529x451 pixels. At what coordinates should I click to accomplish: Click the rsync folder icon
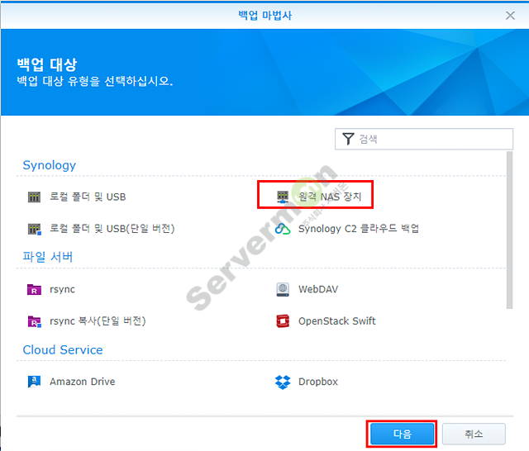(x=34, y=290)
